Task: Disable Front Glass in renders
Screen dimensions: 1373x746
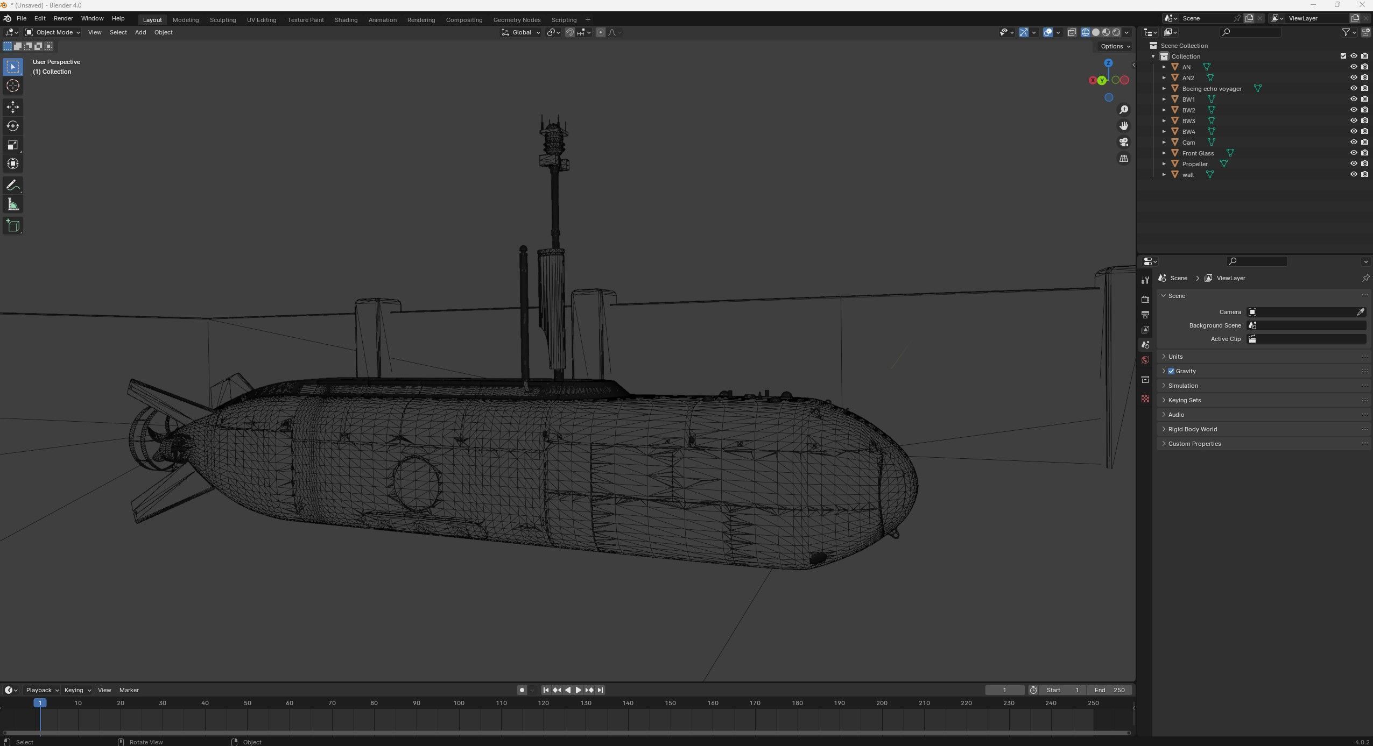Action: [1365, 153]
